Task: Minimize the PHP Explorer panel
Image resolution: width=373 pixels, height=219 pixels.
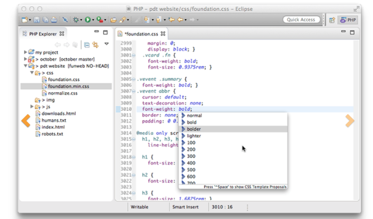Action: coord(96,31)
